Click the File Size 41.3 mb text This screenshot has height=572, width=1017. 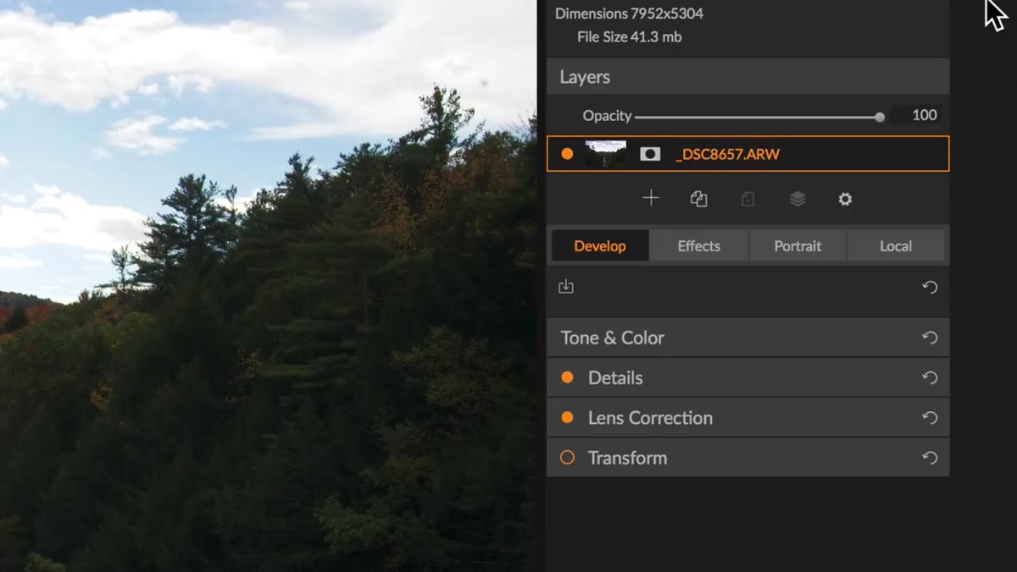(x=629, y=37)
